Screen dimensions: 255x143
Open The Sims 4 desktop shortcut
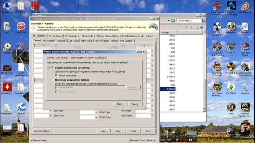[231, 88]
